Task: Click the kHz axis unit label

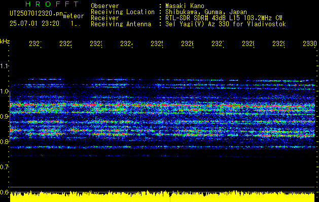Action: click(5, 41)
